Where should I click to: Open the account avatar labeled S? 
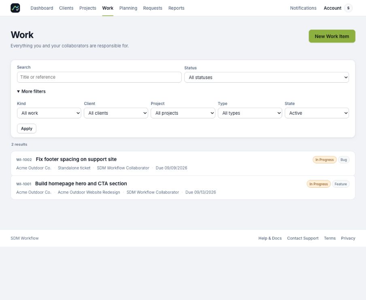[x=348, y=8]
